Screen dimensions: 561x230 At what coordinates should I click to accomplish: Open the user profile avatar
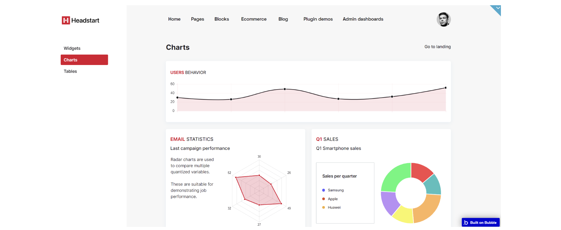[x=444, y=19]
